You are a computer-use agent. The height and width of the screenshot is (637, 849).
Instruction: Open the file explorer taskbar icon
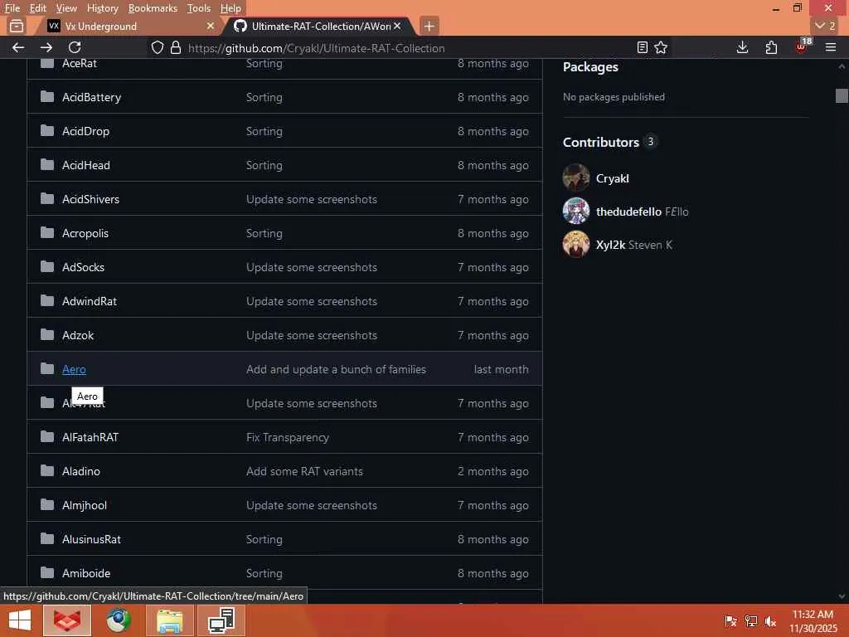tap(169, 620)
